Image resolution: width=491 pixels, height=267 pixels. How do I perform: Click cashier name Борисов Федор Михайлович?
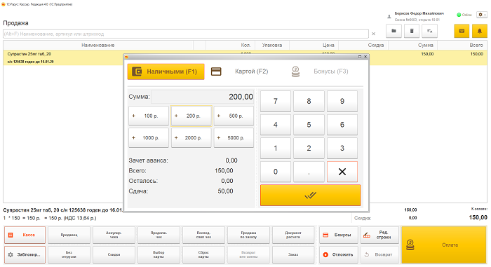(419, 13)
